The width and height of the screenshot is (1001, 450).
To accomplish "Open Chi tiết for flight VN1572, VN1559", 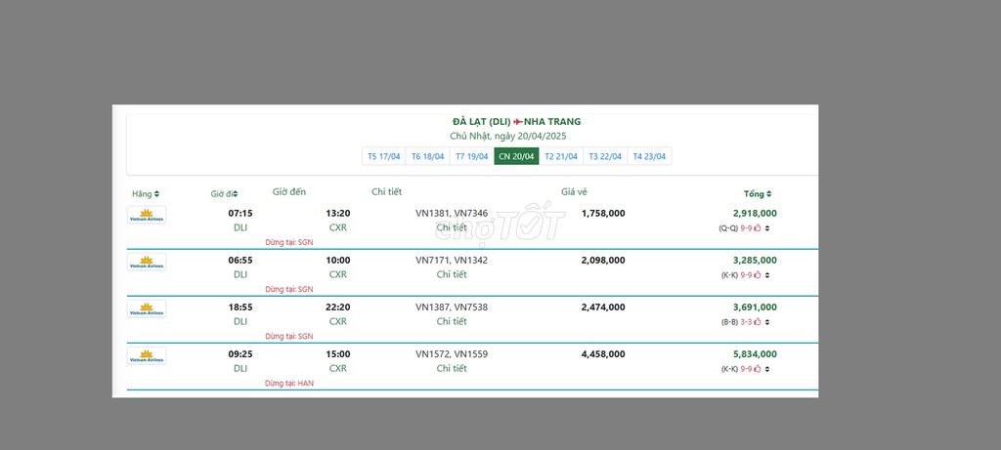I will [452, 368].
